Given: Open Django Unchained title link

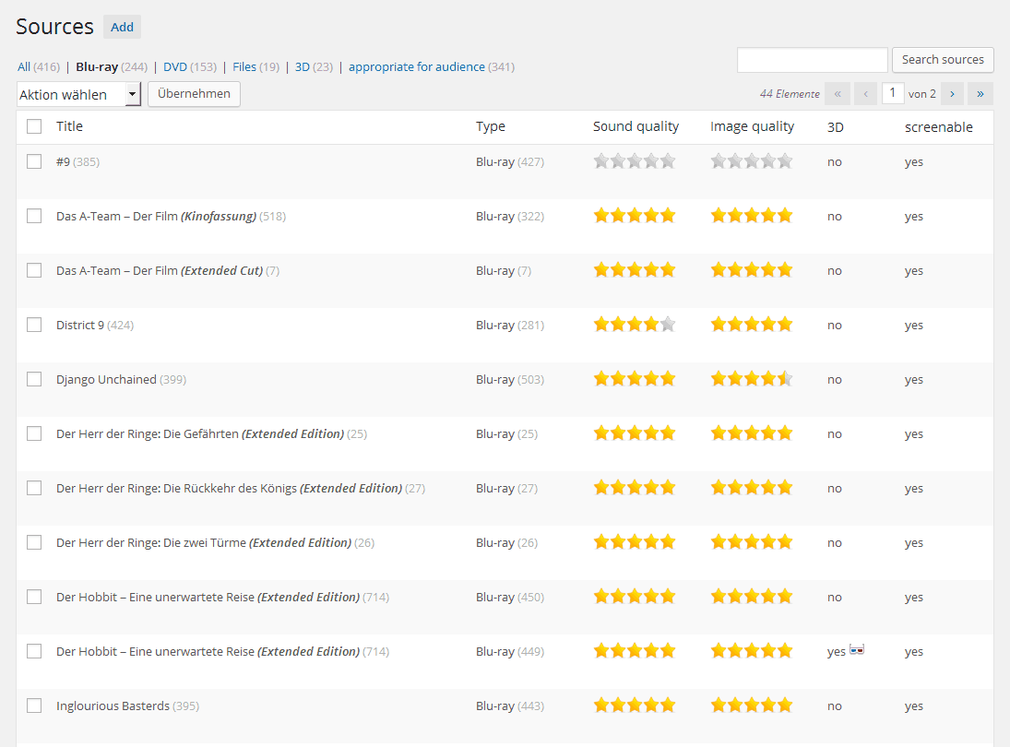Looking at the screenshot, I should tap(106, 379).
